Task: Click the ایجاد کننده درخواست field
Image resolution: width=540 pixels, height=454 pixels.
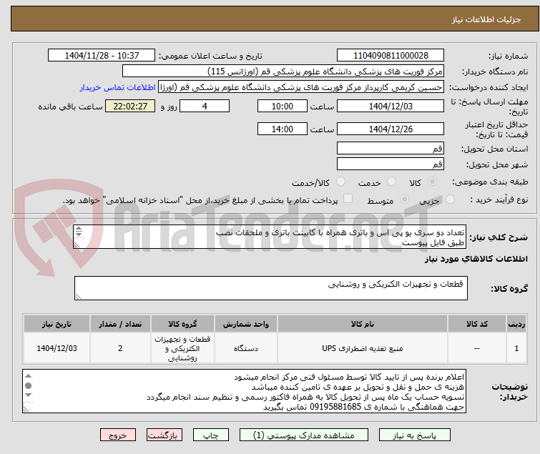Action: point(301,87)
